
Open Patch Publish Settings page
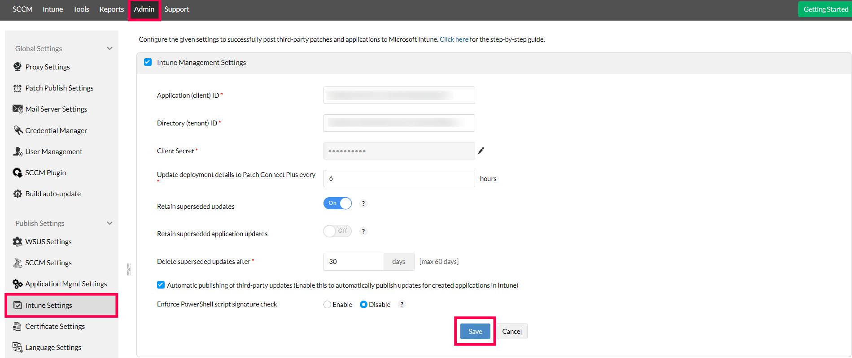click(x=59, y=88)
